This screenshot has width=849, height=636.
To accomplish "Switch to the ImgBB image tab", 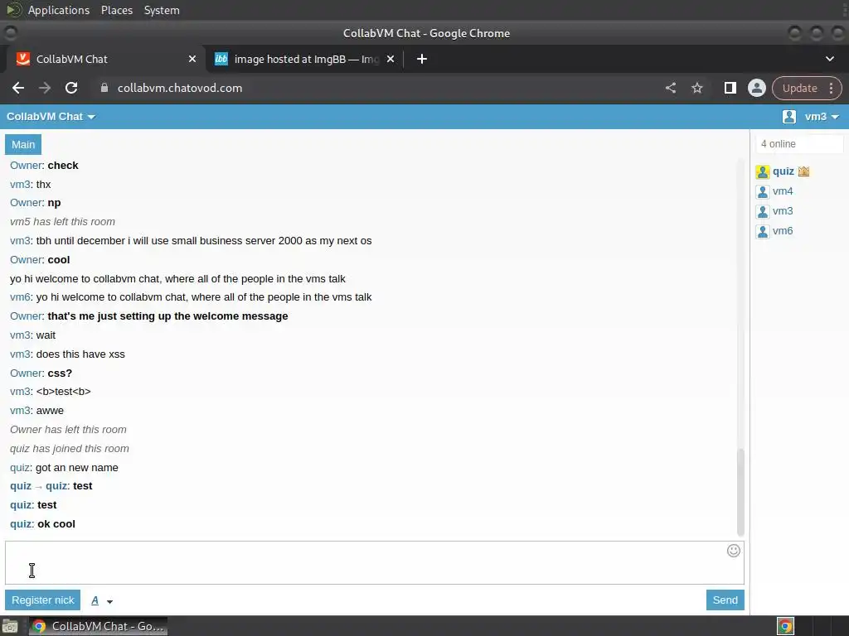I will [x=306, y=59].
